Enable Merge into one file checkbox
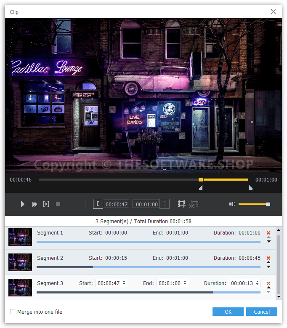 (x=13, y=312)
